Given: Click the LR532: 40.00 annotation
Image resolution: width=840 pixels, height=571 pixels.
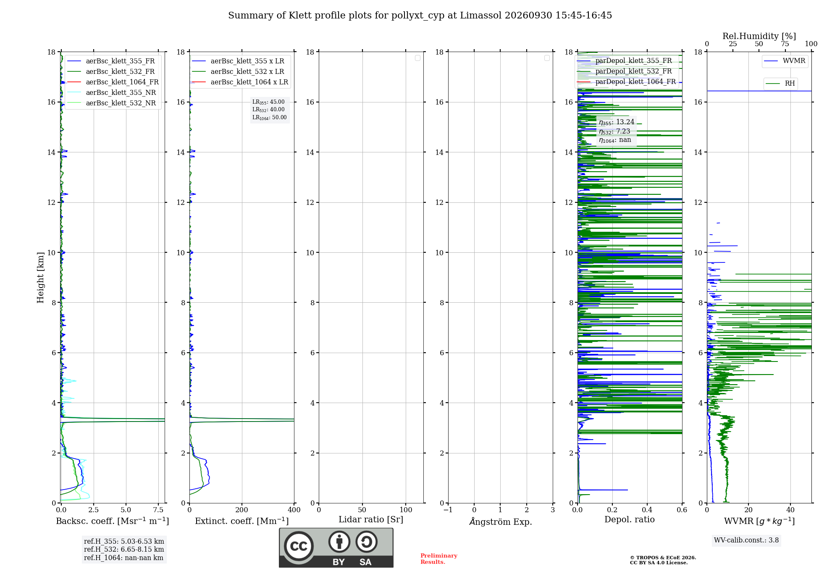Looking at the screenshot, I should 268,110.
